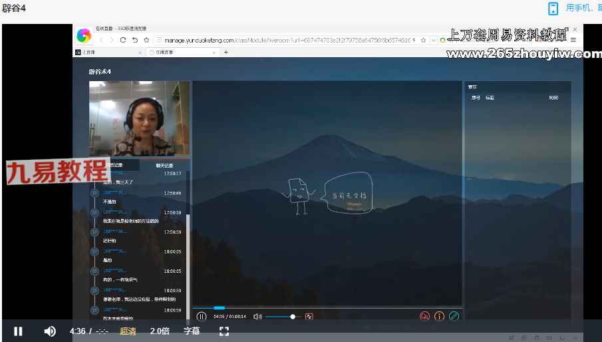
Task: Click the browser forward arrow
Action: (112, 40)
